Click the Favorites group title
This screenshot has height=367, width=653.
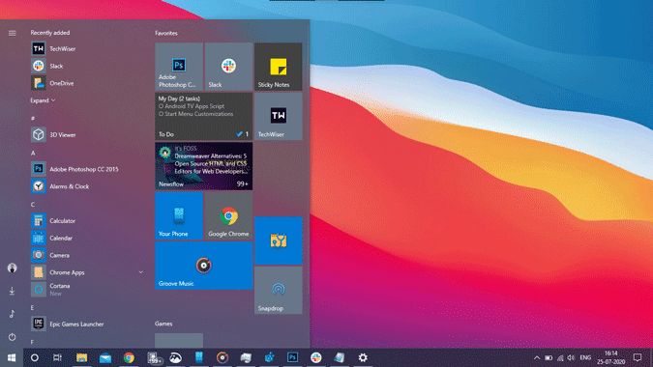point(166,33)
